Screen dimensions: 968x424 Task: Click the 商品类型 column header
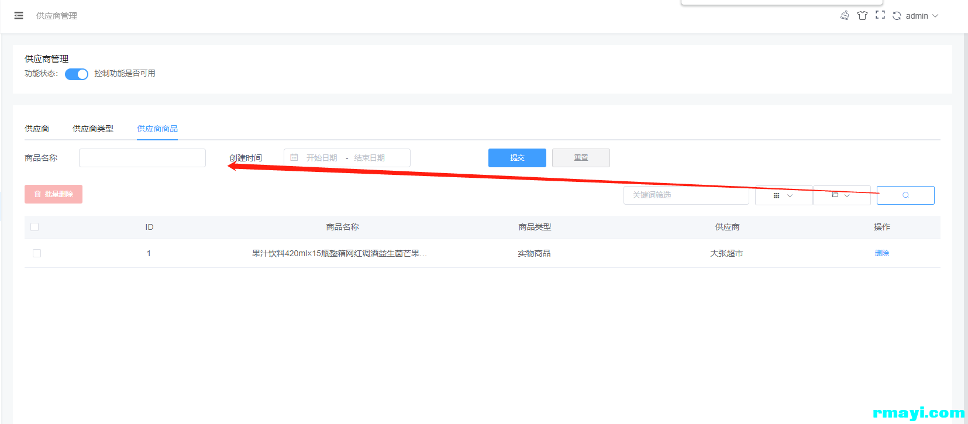tap(535, 227)
